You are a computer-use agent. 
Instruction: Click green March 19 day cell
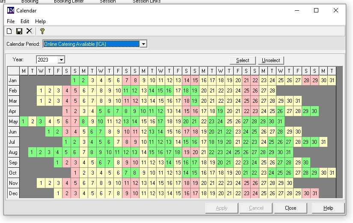point(195,101)
